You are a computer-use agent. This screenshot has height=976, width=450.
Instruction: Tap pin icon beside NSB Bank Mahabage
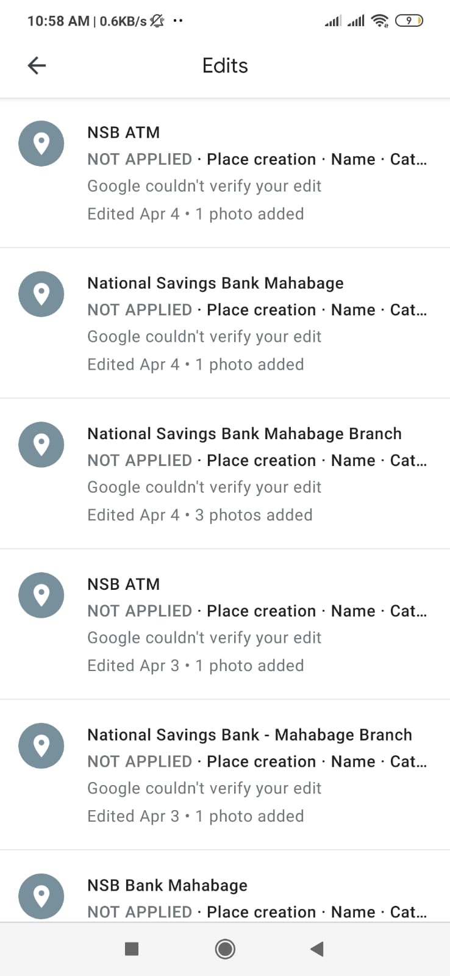(41, 896)
